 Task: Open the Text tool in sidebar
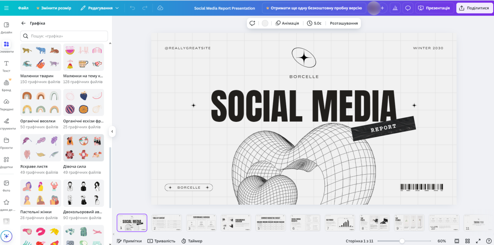6,65
